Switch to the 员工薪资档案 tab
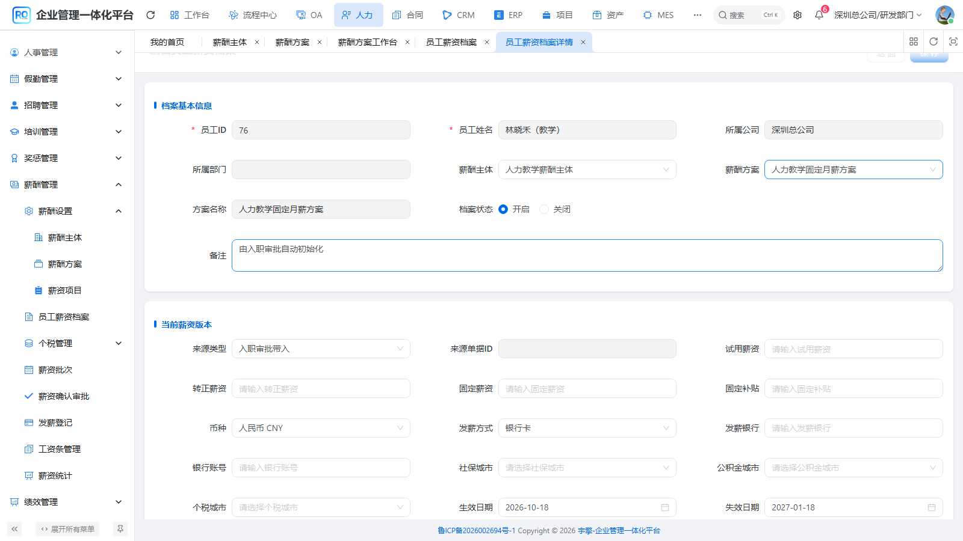 (451, 42)
